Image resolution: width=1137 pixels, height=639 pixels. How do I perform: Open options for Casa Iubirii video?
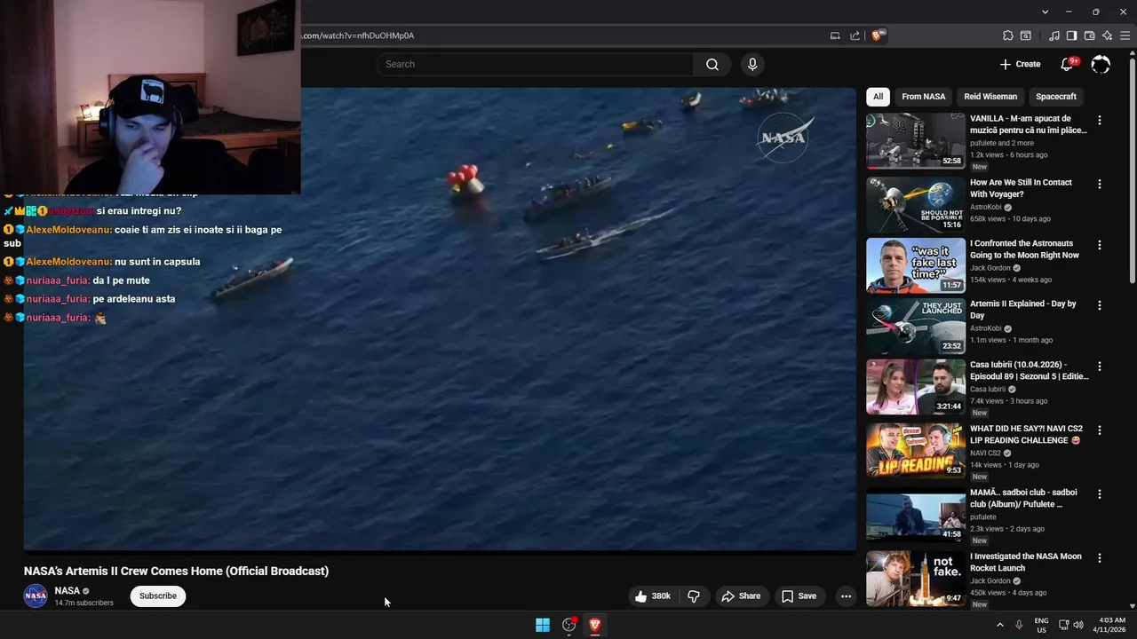[1100, 366]
